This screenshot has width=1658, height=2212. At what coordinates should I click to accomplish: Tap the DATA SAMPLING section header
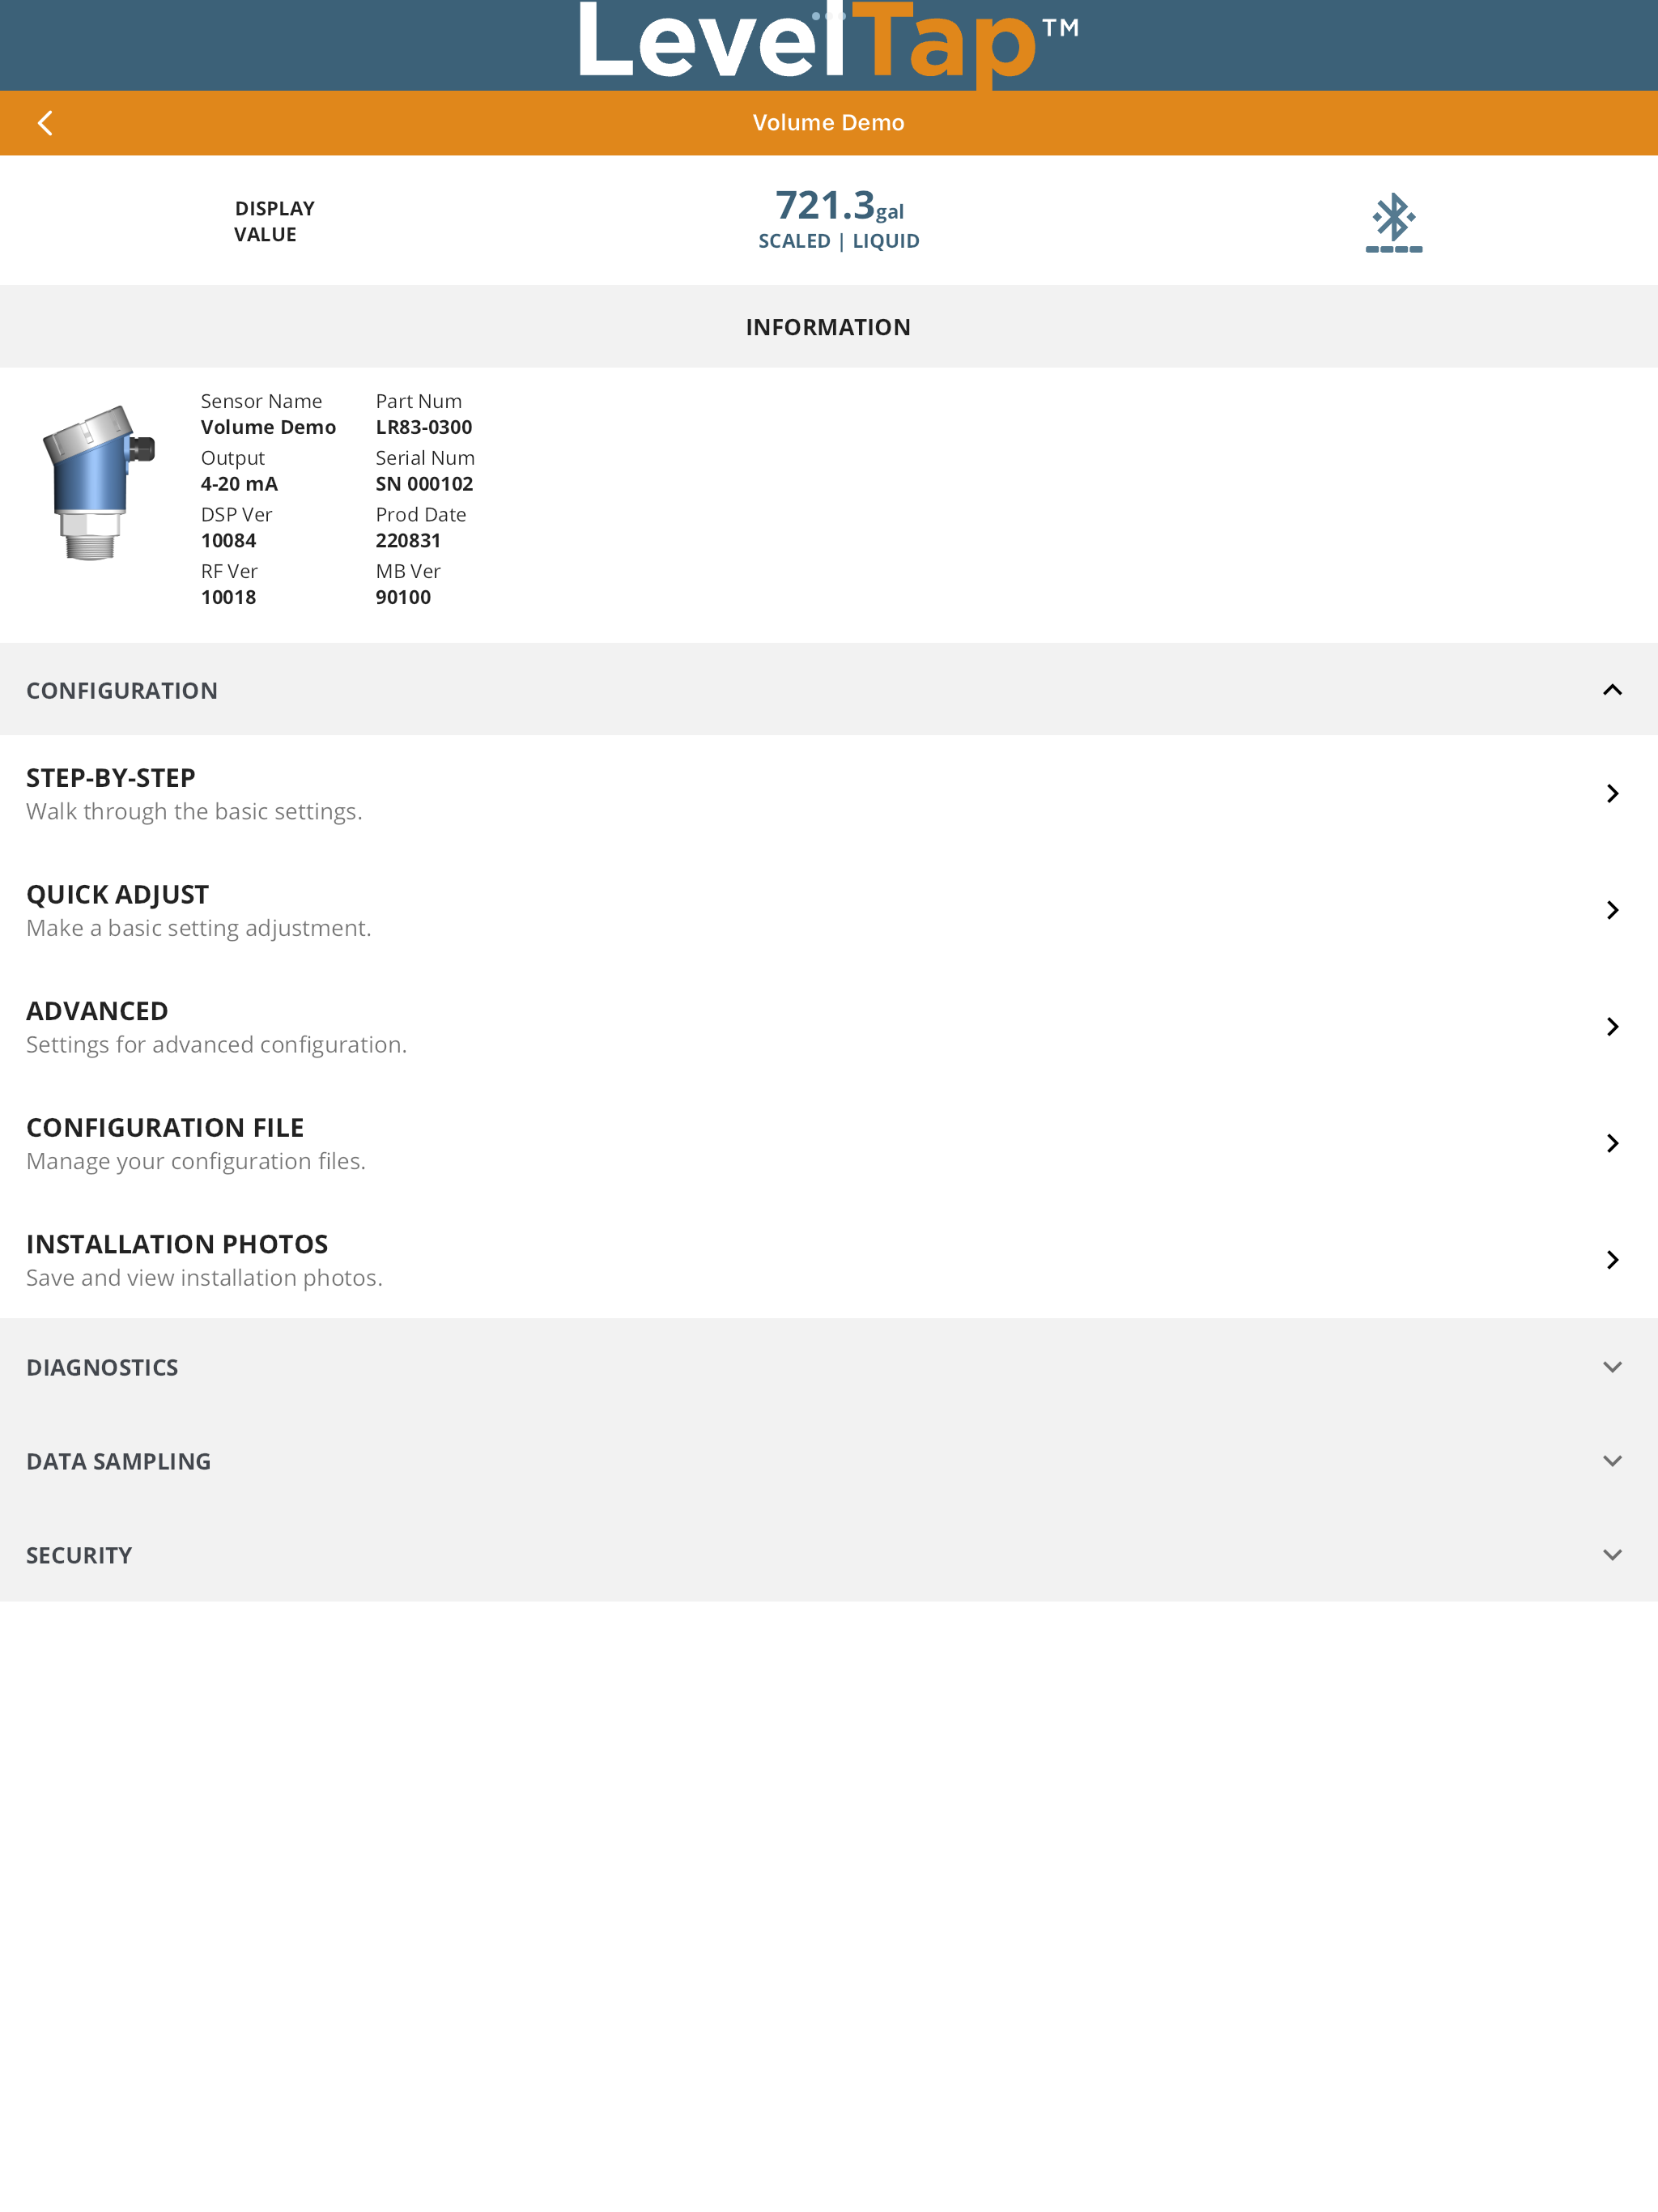click(829, 1461)
